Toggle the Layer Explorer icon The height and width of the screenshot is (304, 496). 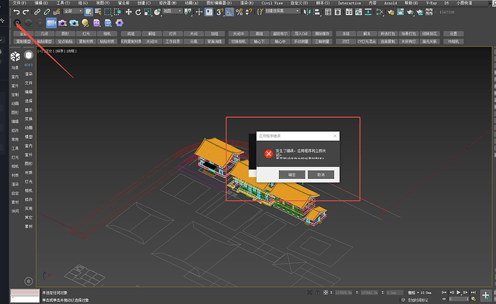pyautogui.click(x=338, y=12)
